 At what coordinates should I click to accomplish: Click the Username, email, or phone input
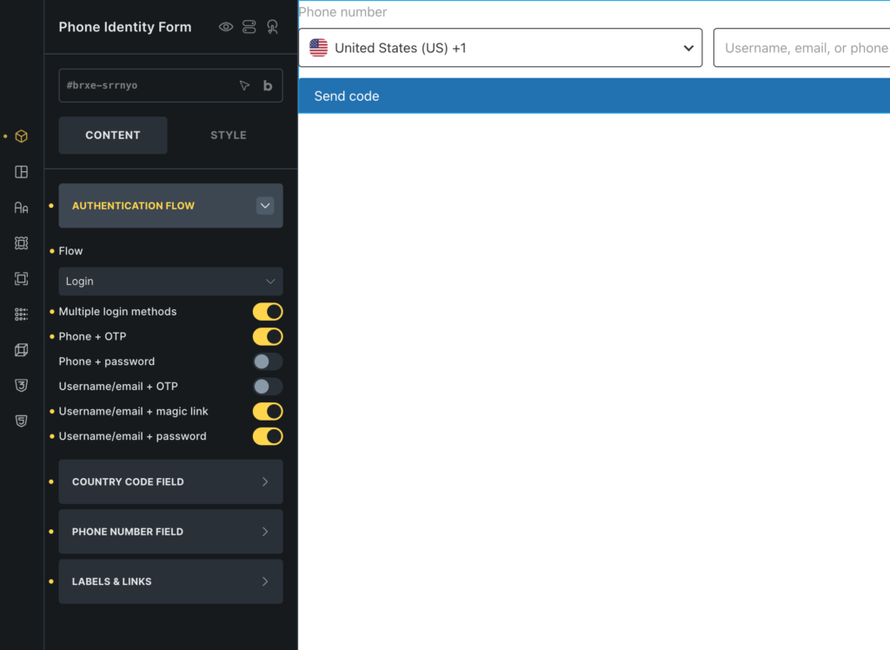coord(801,48)
